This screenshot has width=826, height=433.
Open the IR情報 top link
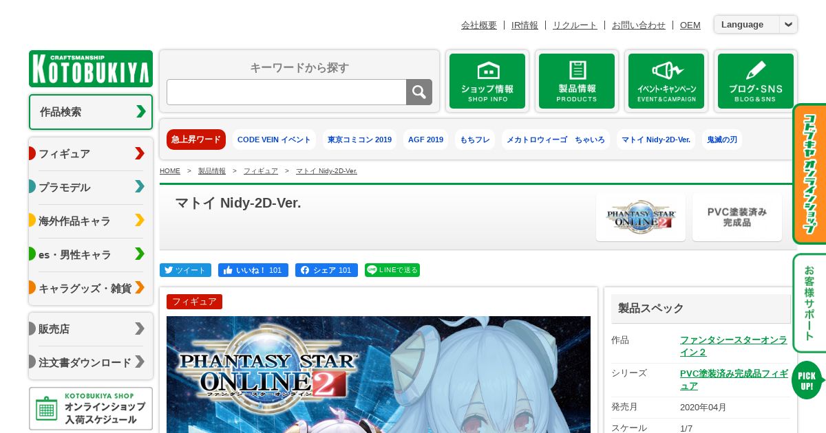(x=525, y=25)
